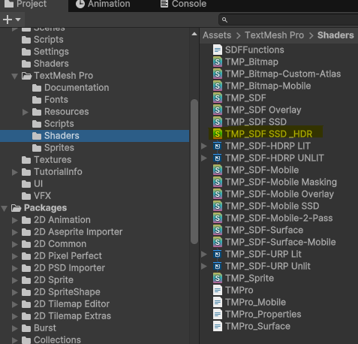Select the VFX folder
This screenshot has height=344, width=358.
(x=36, y=196)
